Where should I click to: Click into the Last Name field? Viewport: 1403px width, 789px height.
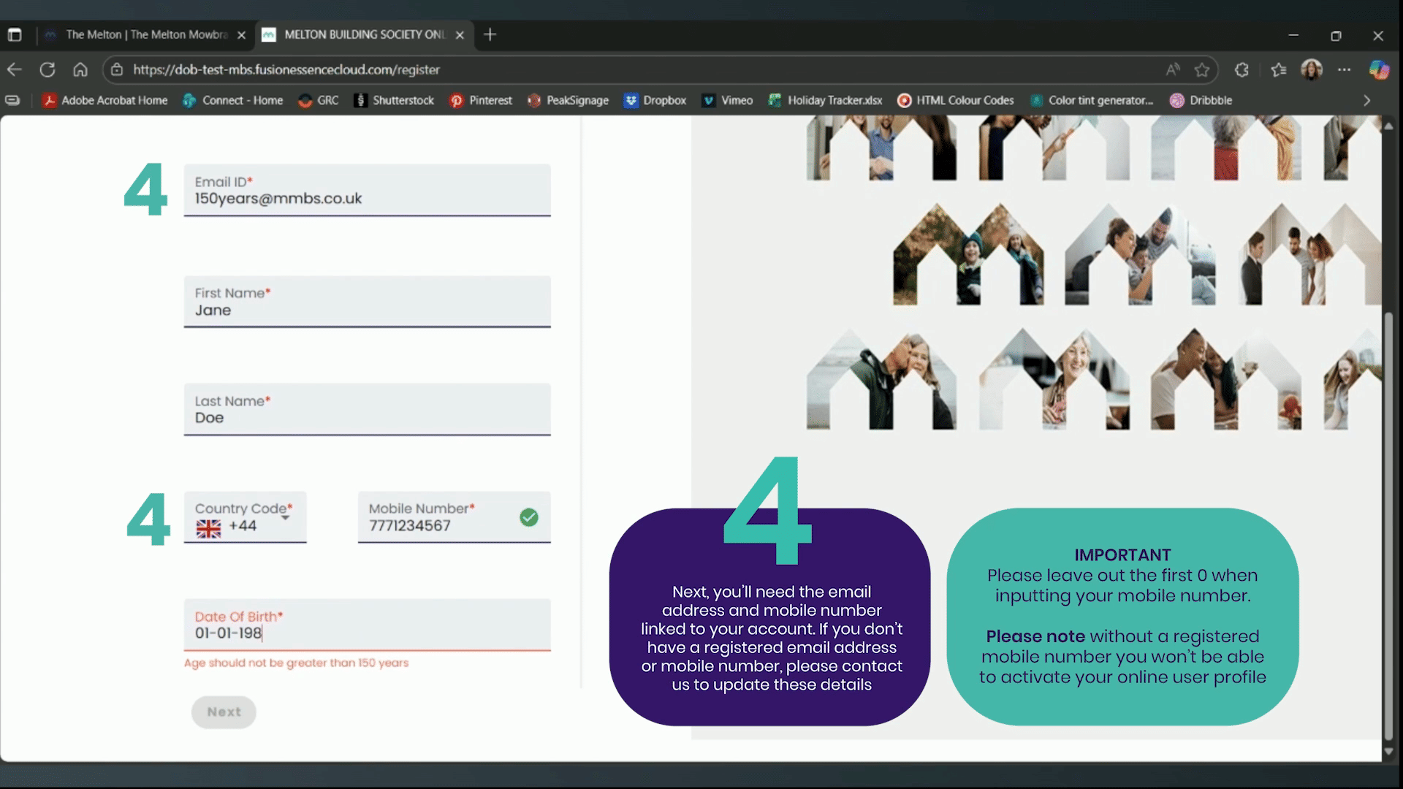click(367, 409)
